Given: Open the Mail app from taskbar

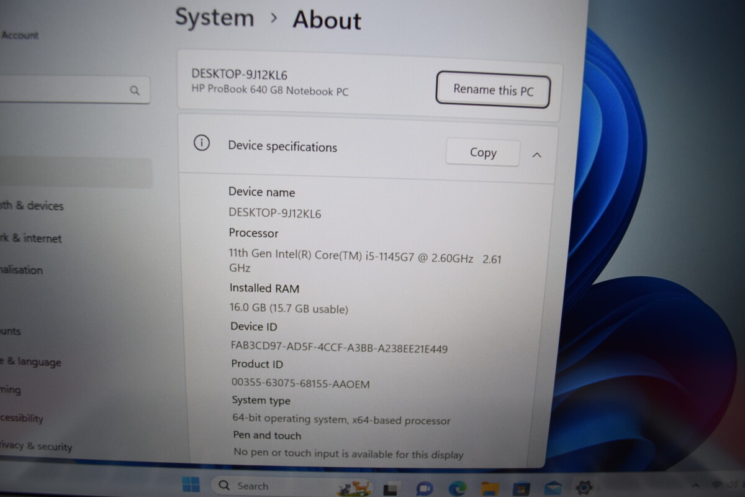Looking at the screenshot, I should pos(553,488).
